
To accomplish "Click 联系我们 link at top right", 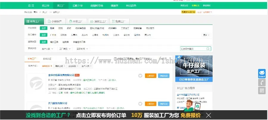I will (207, 6).
